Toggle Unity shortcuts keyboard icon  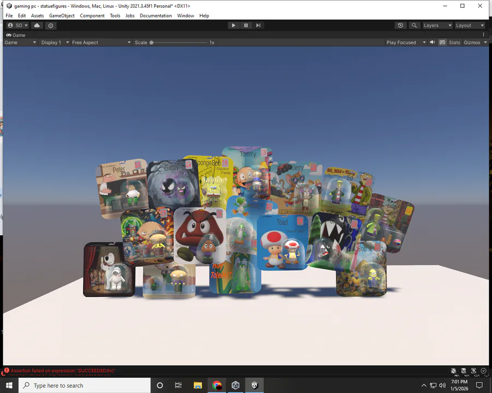(x=442, y=43)
